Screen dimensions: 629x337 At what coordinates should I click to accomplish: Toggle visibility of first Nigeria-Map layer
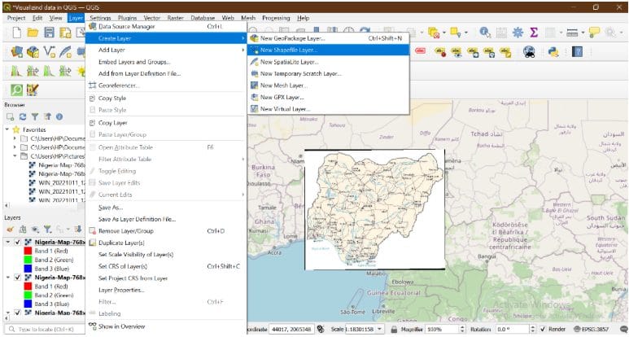(19, 242)
